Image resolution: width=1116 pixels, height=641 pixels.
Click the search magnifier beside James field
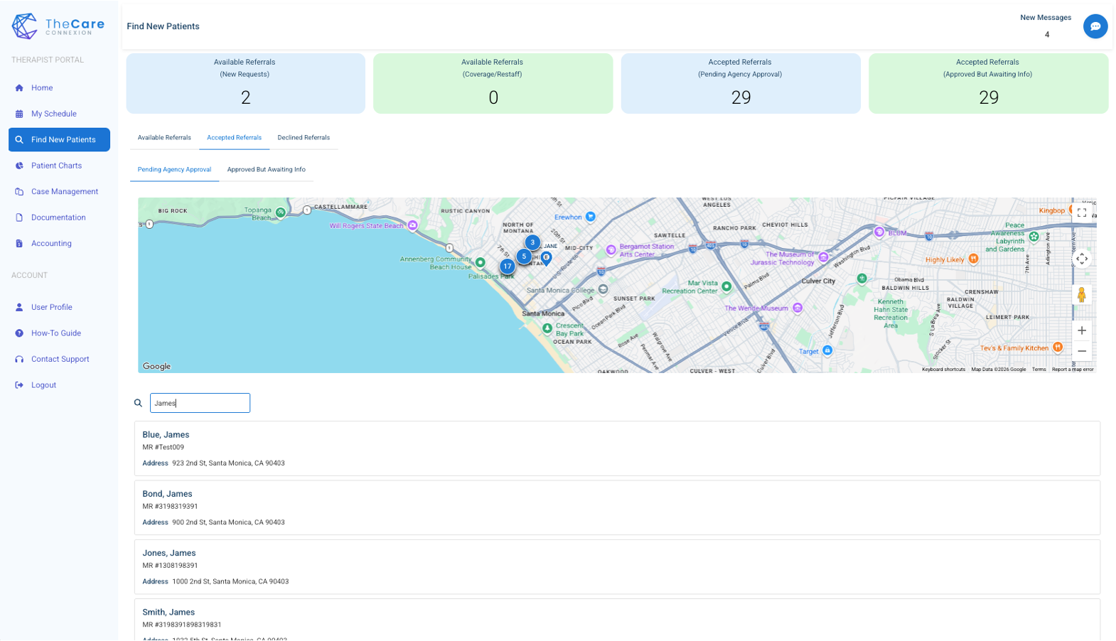[x=138, y=403]
